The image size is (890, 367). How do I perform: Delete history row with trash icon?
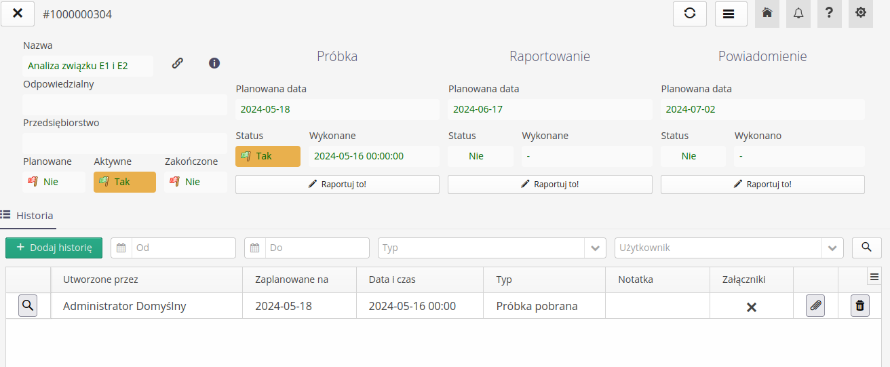pyautogui.click(x=859, y=306)
